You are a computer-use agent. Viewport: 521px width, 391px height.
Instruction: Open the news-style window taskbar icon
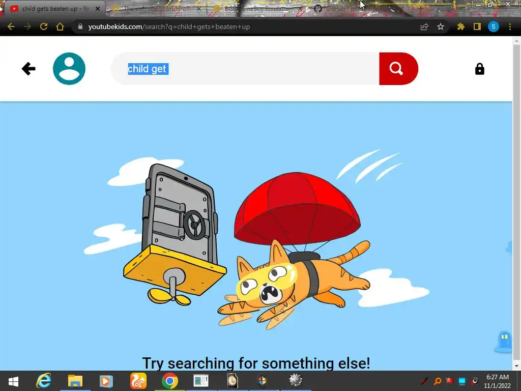[201, 381]
